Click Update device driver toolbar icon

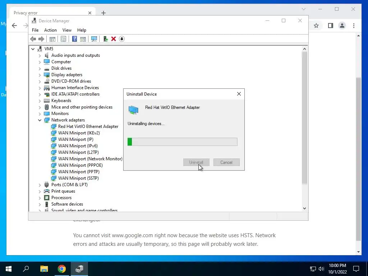[x=105, y=39]
